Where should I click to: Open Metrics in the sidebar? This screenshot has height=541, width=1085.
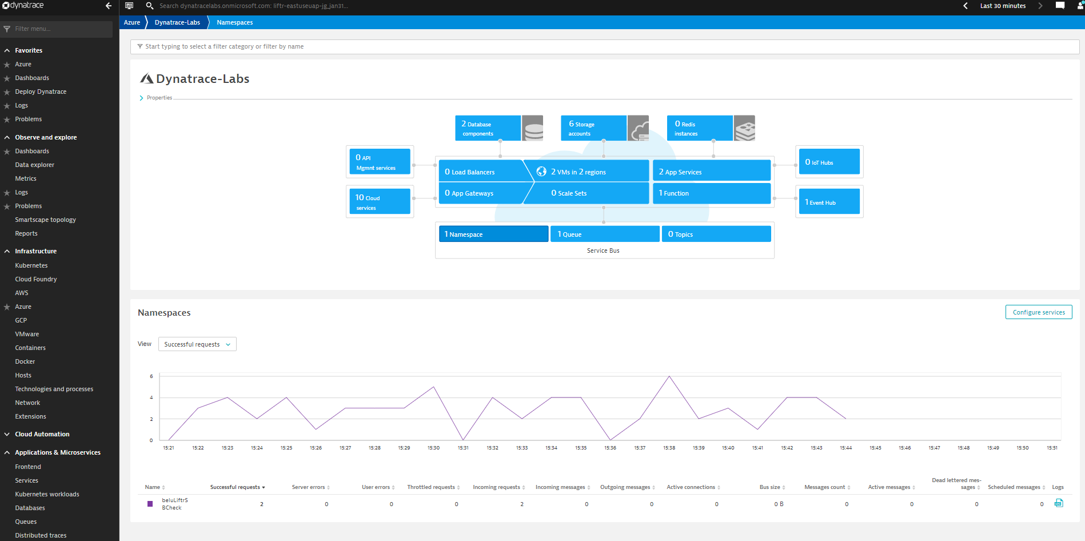pos(26,178)
